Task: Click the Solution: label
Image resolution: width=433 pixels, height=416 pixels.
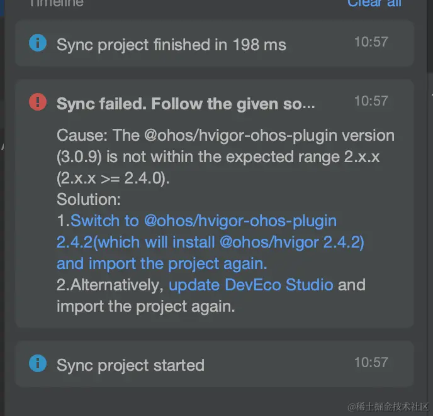Action: (x=88, y=199)
